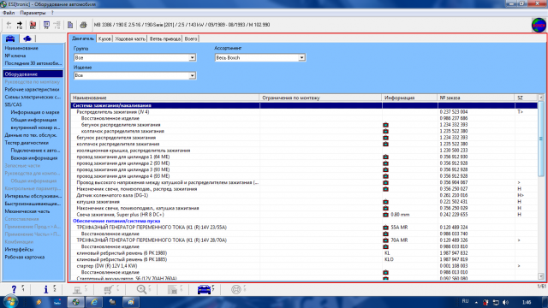Open Последние 30 автомобилей in sidebar

pyautogui.click(x=33, y=63)
